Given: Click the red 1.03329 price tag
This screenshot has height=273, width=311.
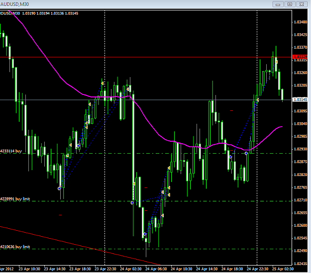Looking at the screenshot, I should pyautogui.click(x=300, y=57).
